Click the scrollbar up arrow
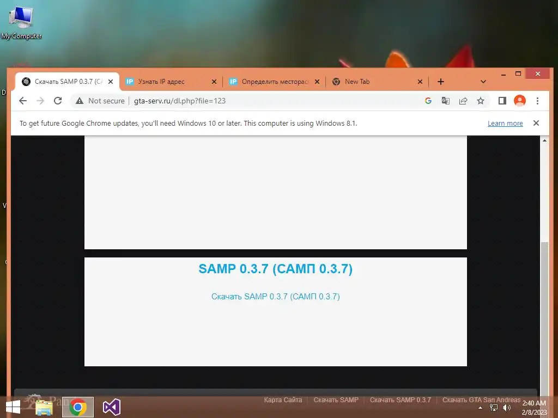This screenshot has height=418, width=558. [544, 141]
